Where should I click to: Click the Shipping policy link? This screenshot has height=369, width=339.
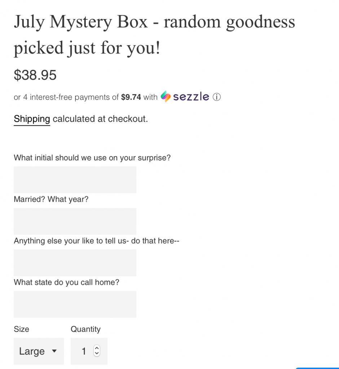click(32, 119)
